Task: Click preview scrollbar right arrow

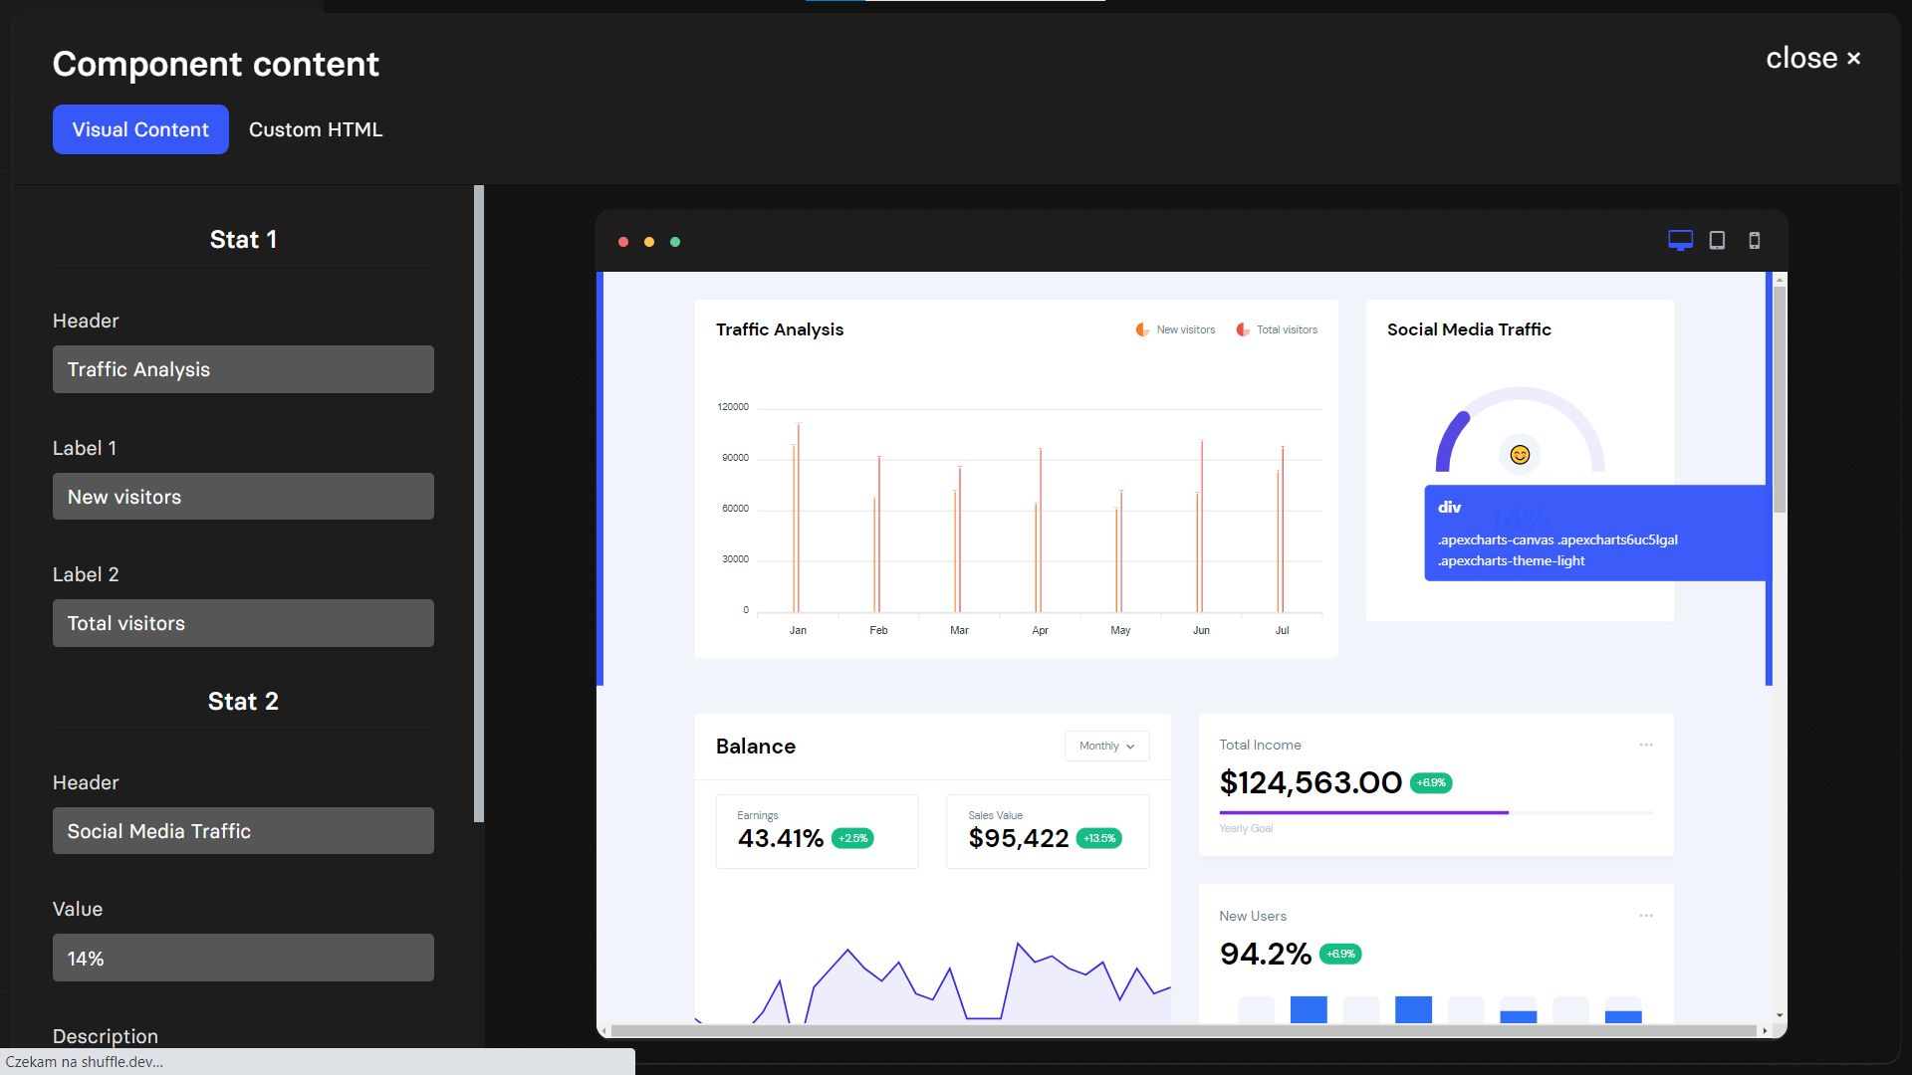Action: point(1765,1031)
